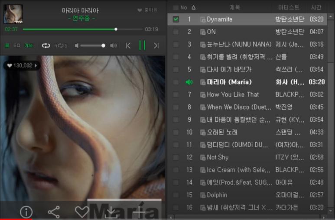This screenshot has width=335, height=220.
Task: Open song info icon below album art
Action: pyautogui.click(x=26, y=212)
